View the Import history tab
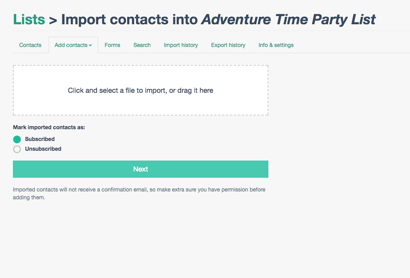Image resolution: width=410 pixels, height=278 pixels. coord(181,45)
